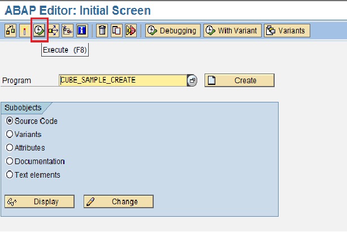347x232 pixels.
Task: Click the Change button with pencil
Action: [x=119, y=201]
